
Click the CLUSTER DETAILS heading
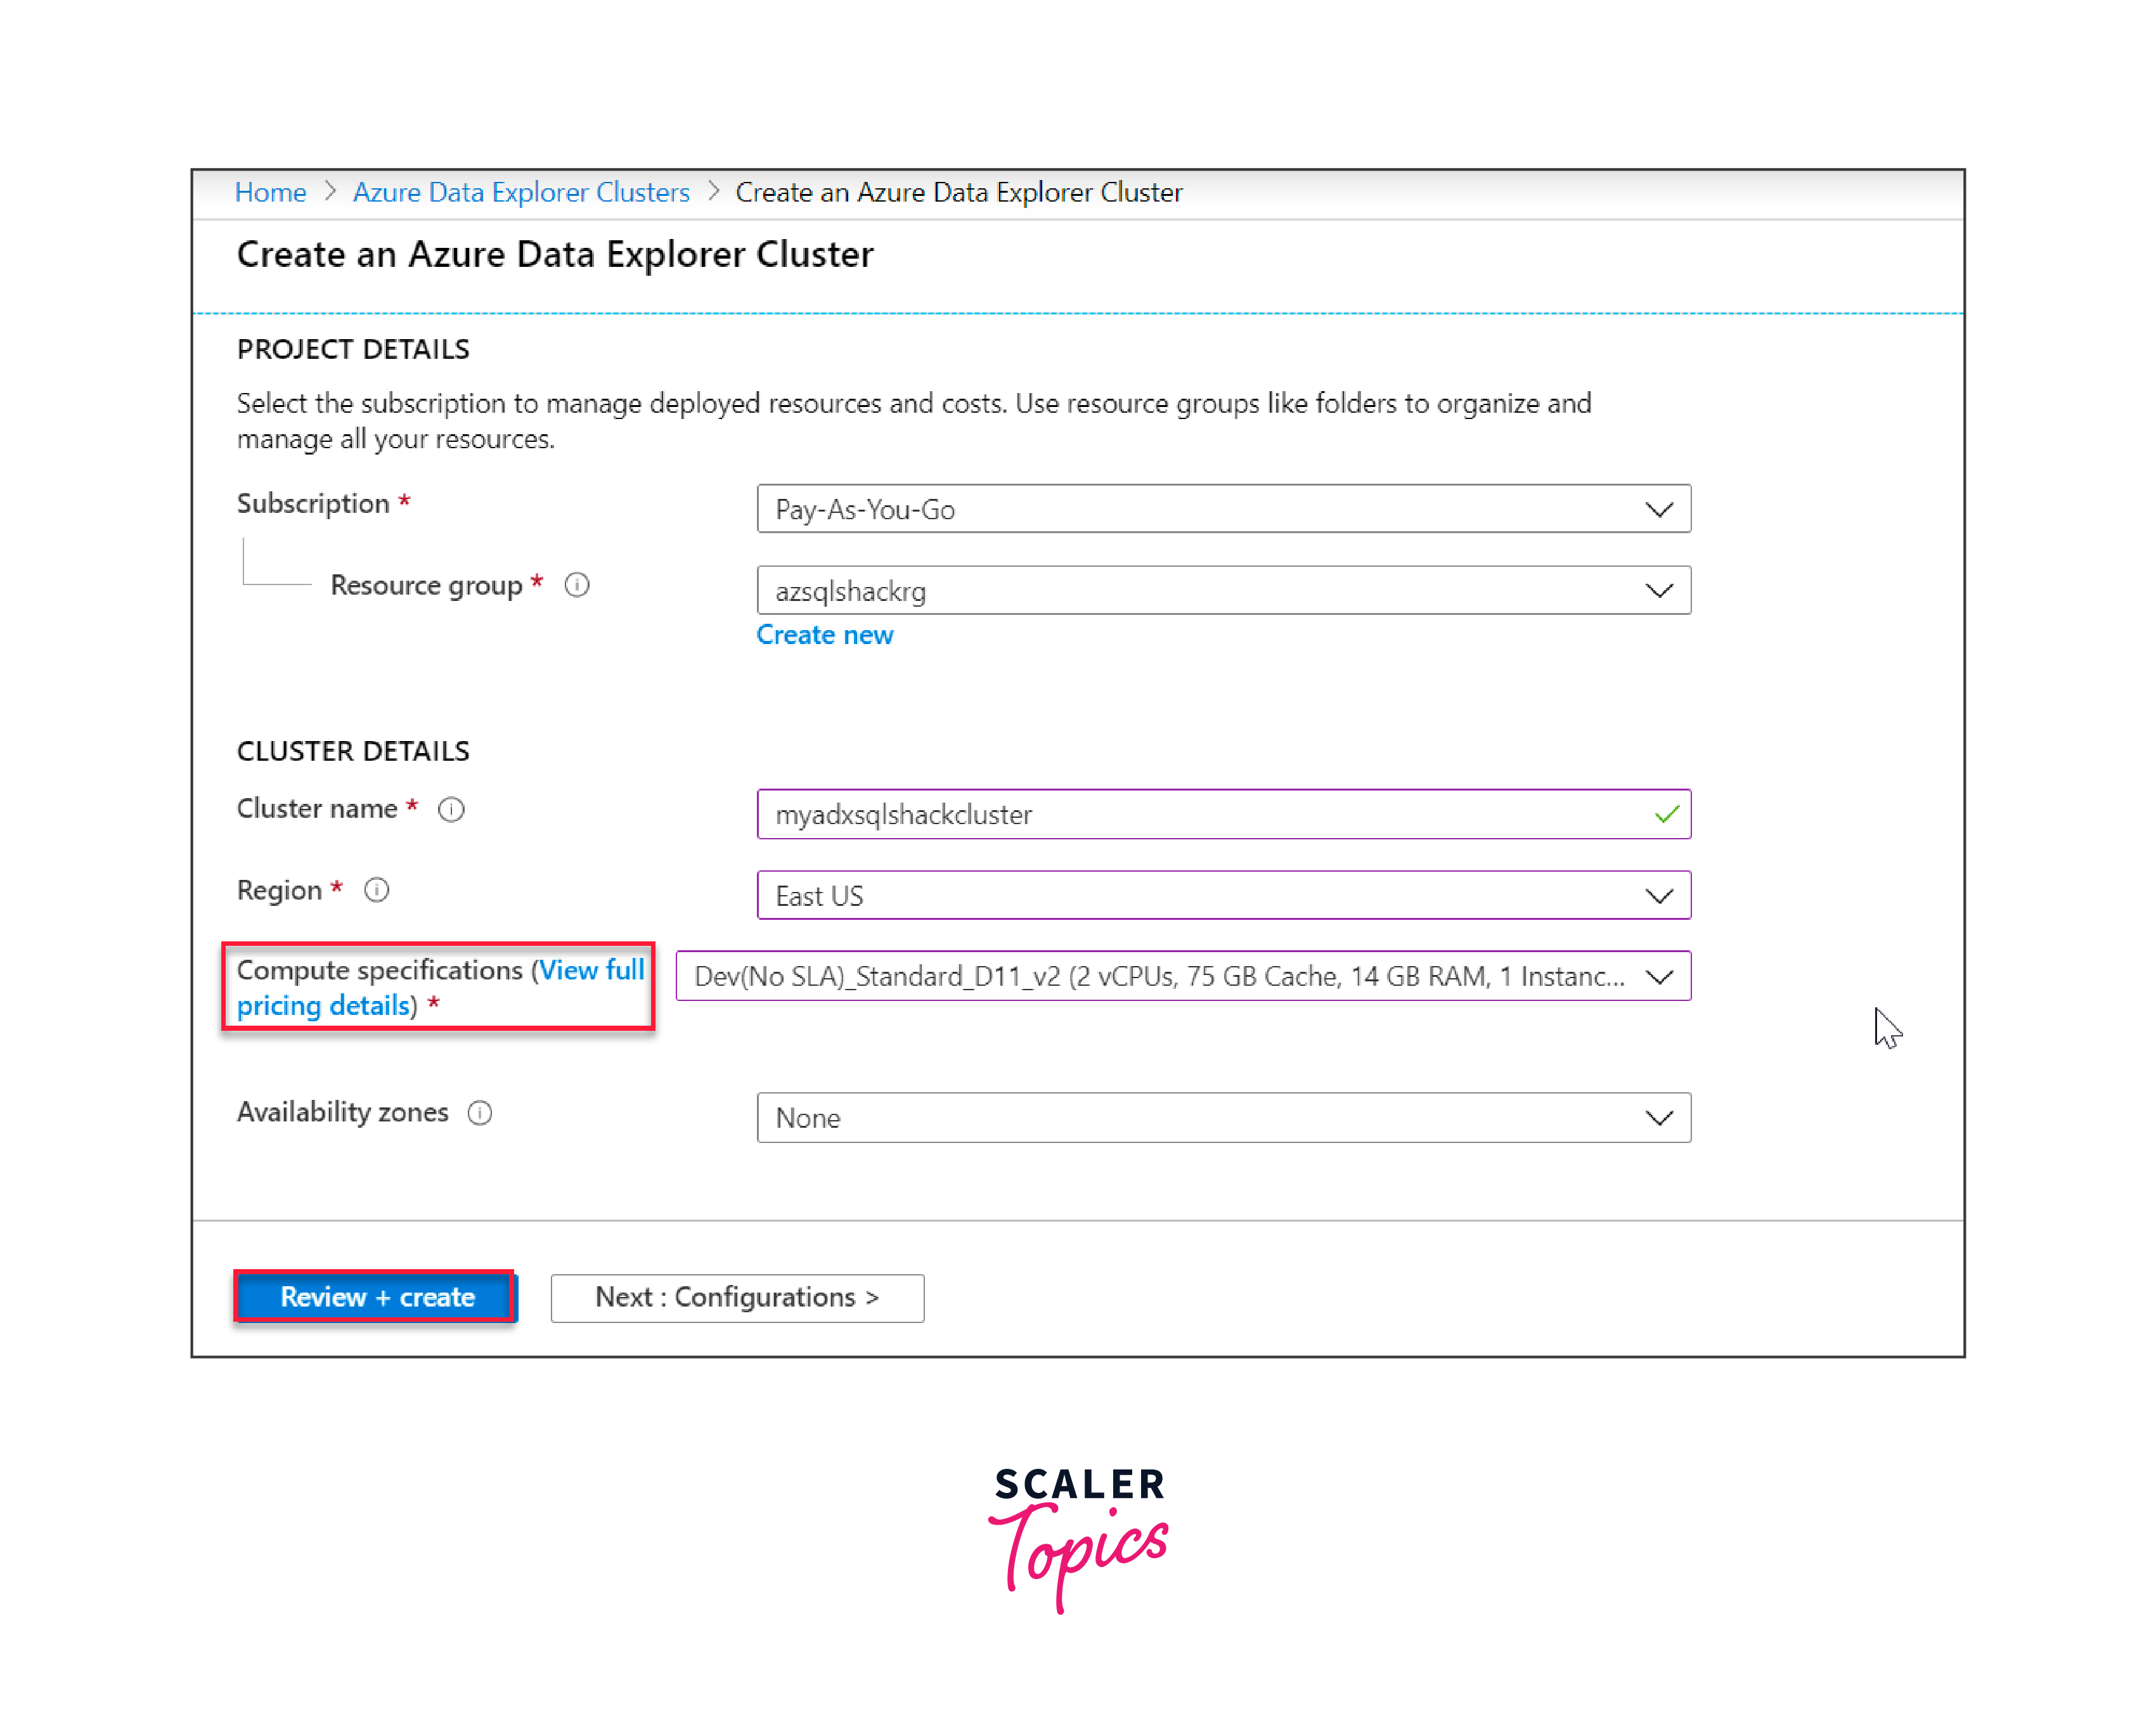coord(353,751)
